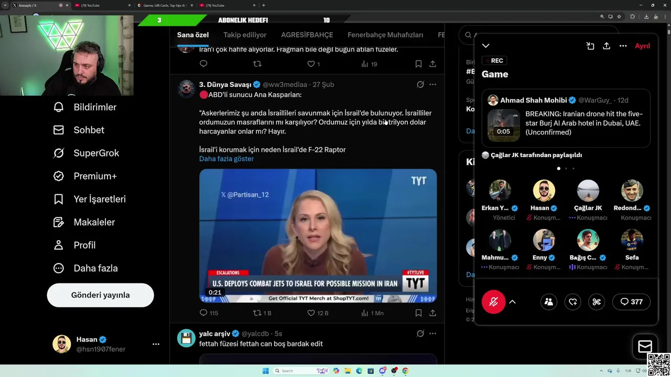
Task: Open Chrome from the taskbar
Action: [x=405, y=371]
